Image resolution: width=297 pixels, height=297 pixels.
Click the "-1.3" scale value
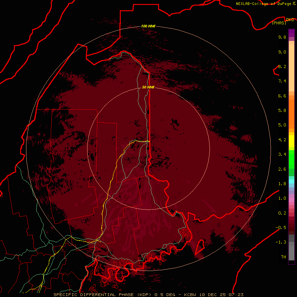point(281,242)
